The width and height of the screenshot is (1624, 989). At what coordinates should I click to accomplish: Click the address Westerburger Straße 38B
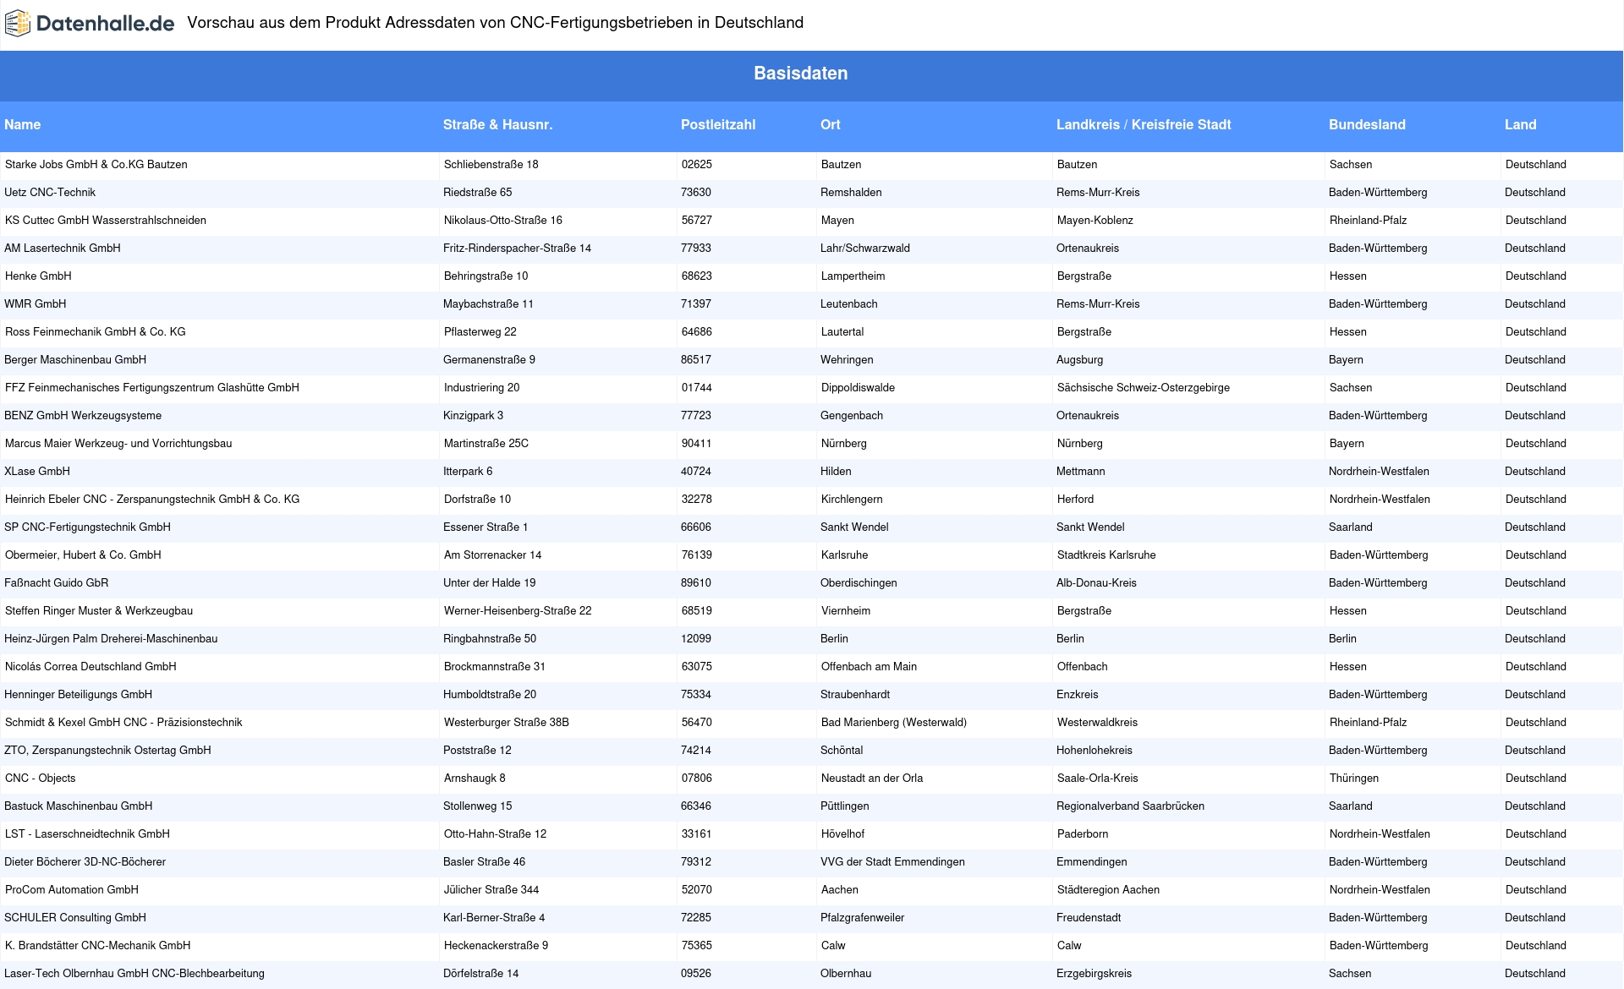tap(507, 723)
